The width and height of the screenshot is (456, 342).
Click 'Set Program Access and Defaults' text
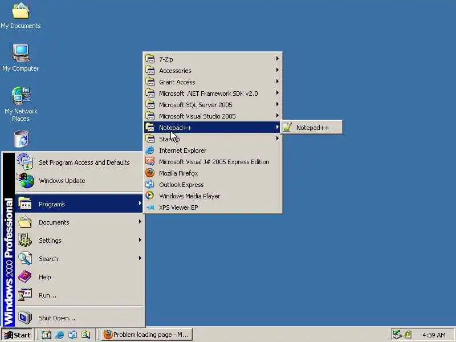coord(84,162)
